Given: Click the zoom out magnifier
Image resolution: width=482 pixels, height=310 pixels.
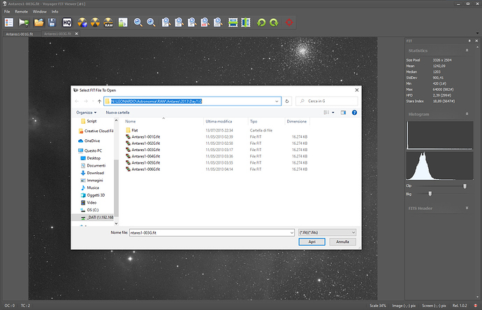Looking at the screenshot, I should coord(138,22).
